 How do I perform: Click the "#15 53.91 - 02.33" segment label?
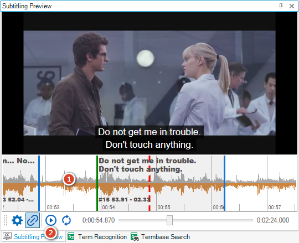(125, 199)
